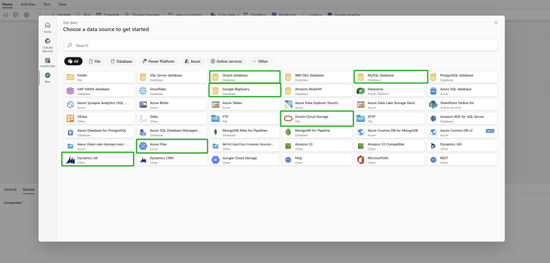Select the Azure Tables tile

(x=244, y=105)
